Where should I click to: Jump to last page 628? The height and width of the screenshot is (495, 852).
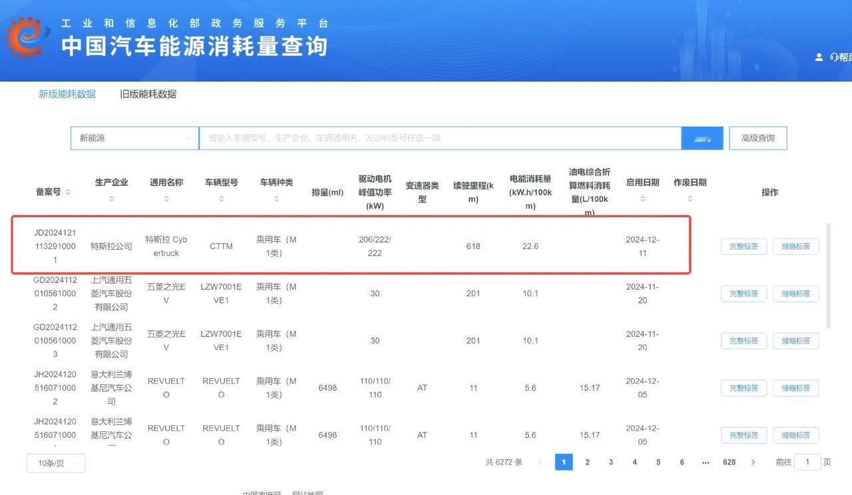click(x=730, y=462)
